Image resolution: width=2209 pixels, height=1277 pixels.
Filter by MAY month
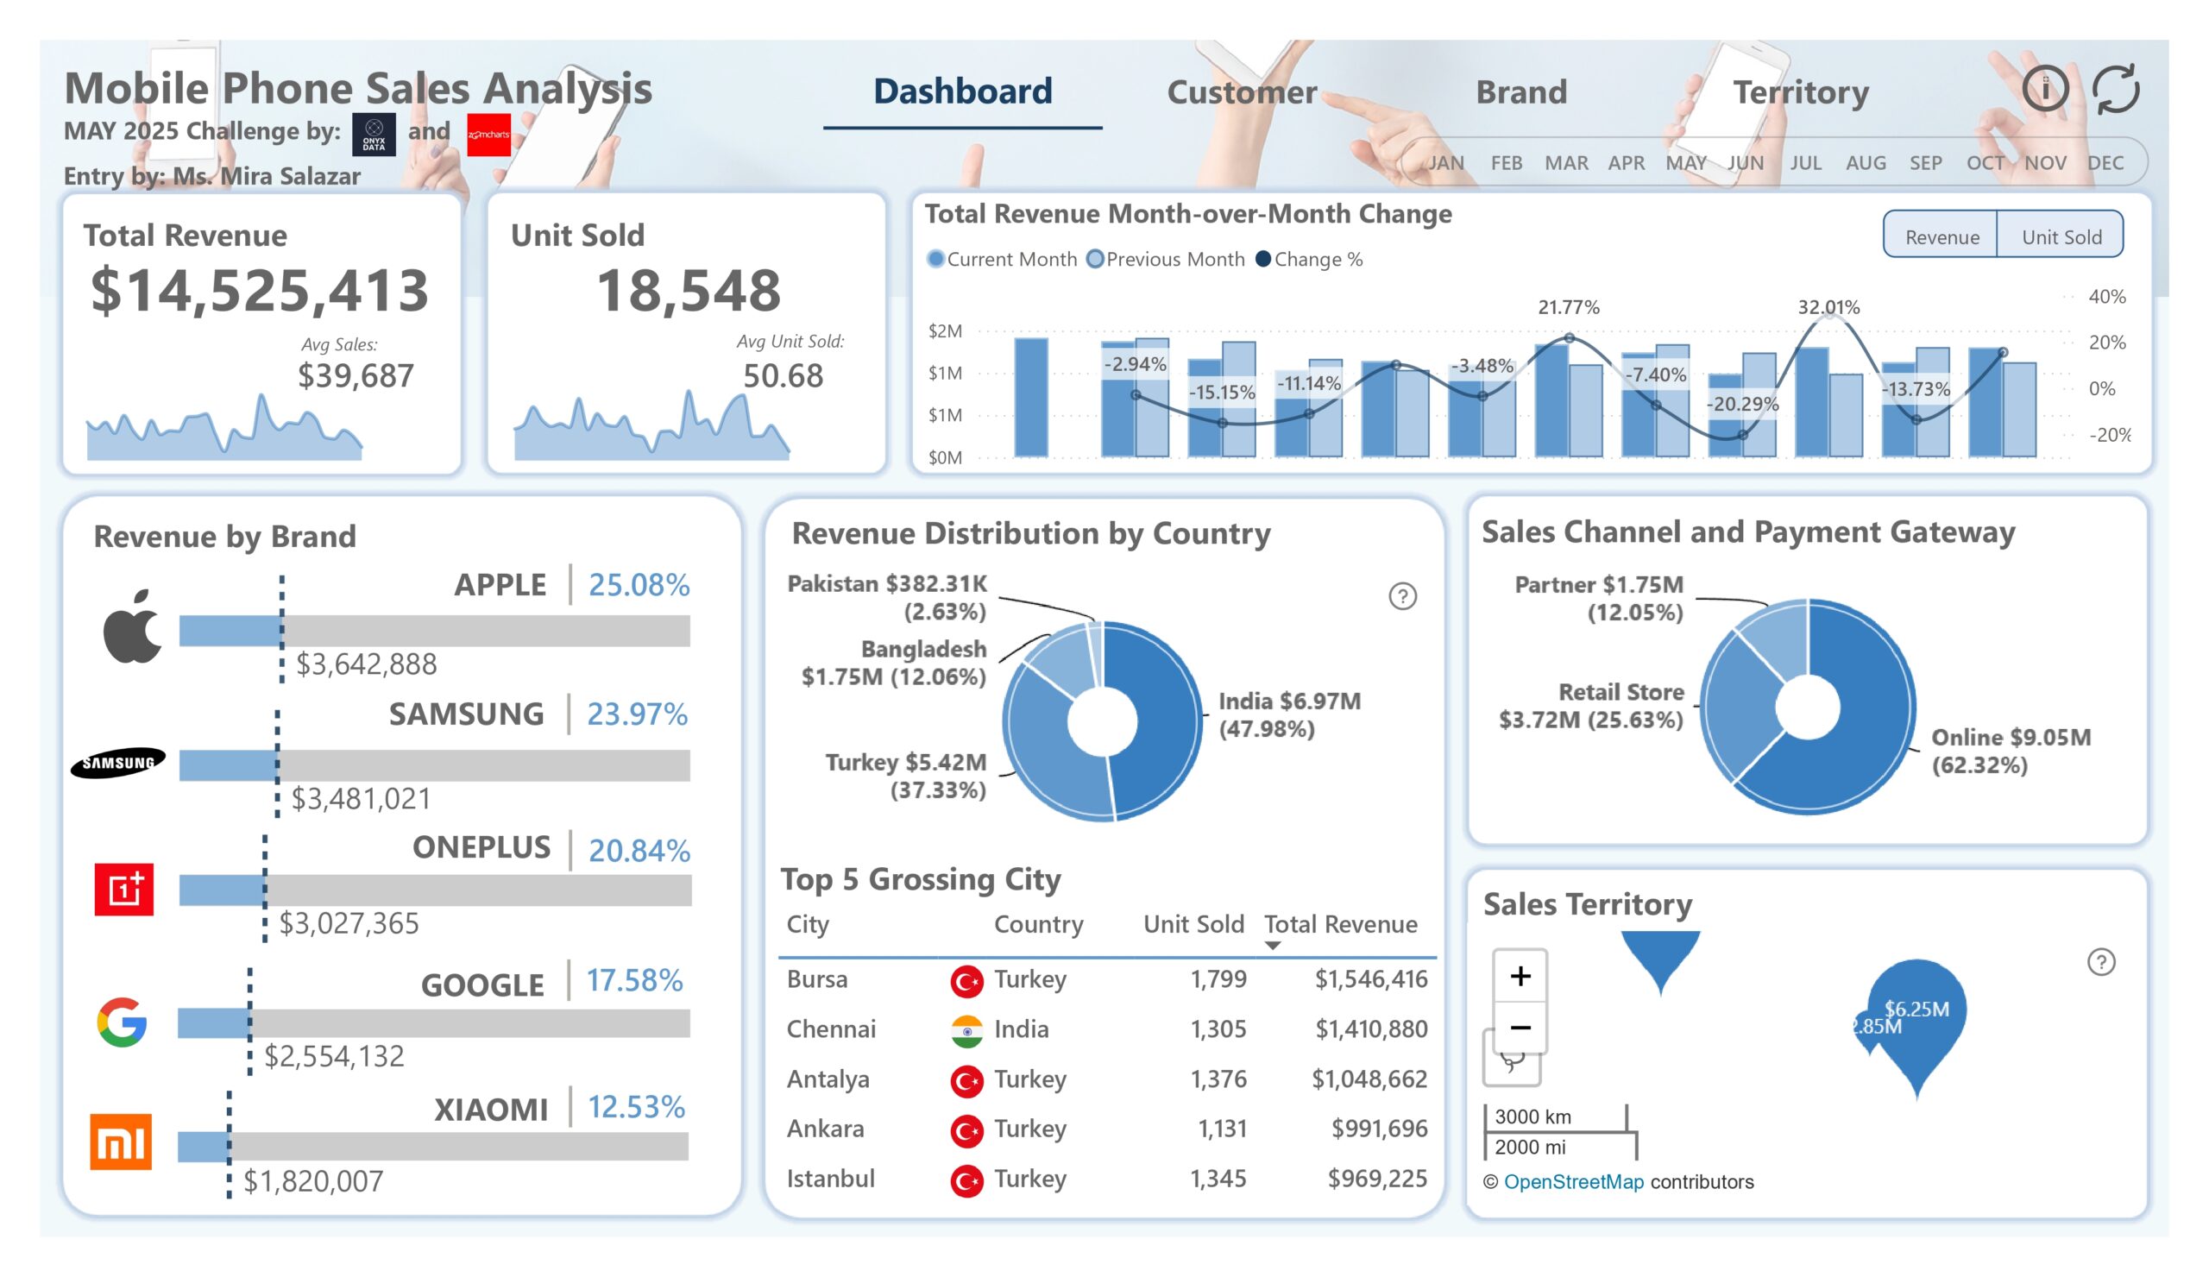click(x=1686, y=162)
